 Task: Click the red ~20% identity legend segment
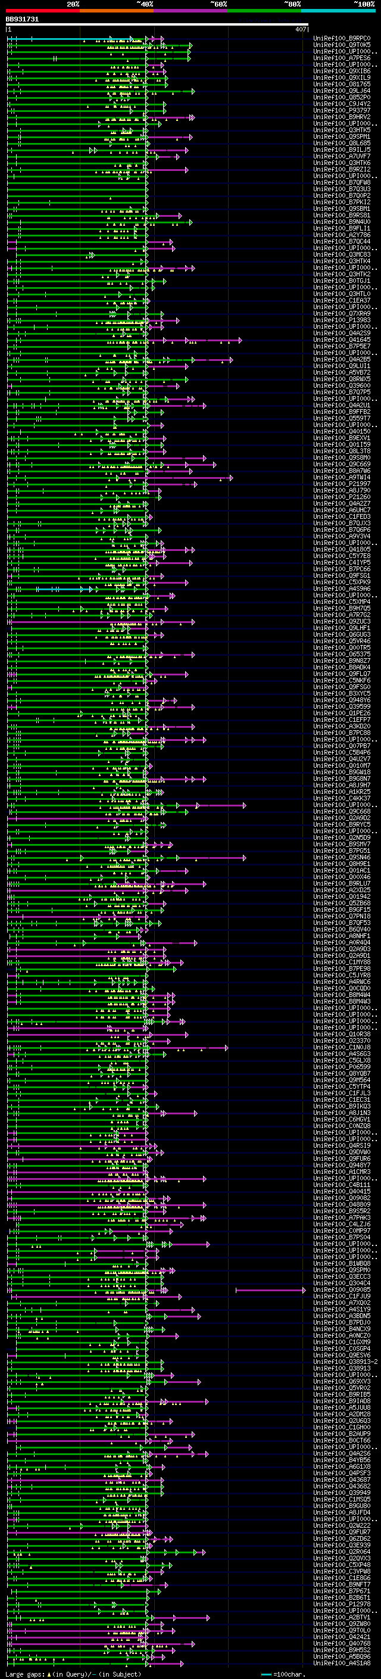pos(42,11)
